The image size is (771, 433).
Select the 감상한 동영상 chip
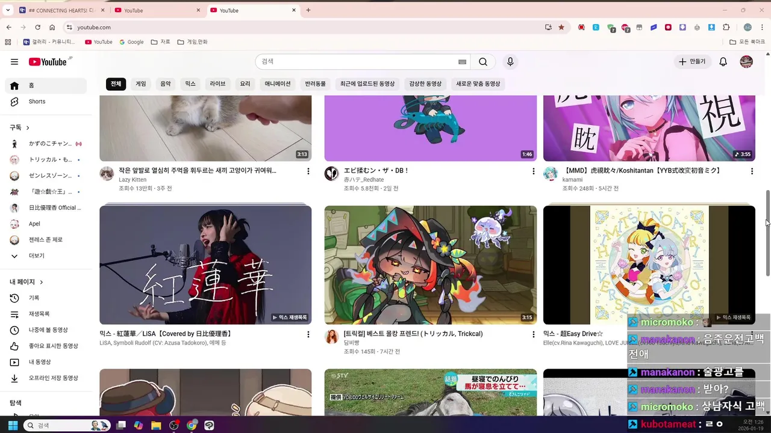click(x=425, y=84)
